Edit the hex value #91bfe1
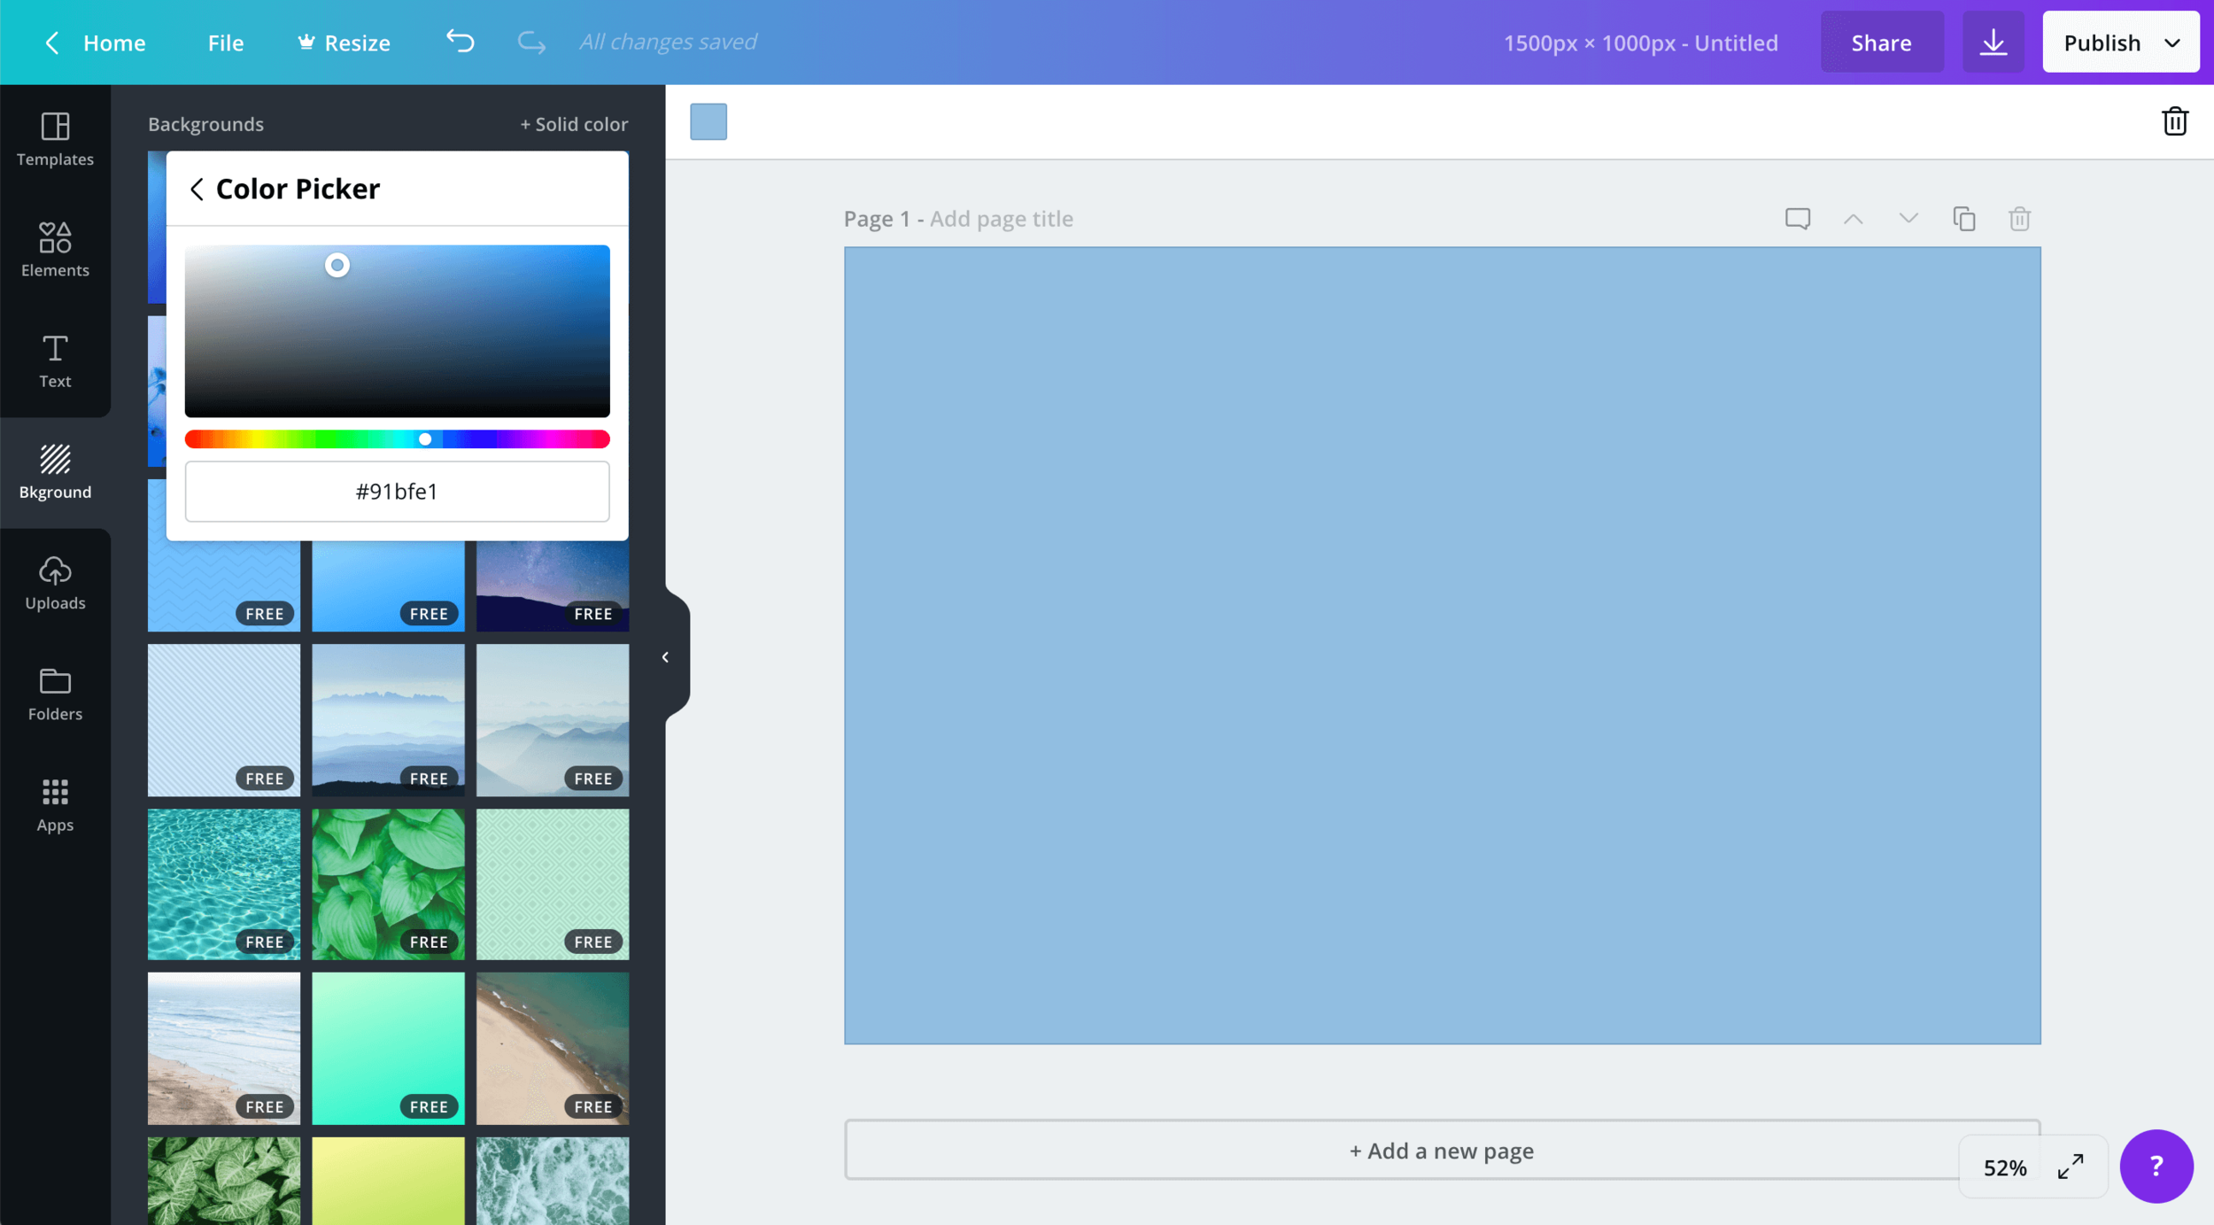Image resolution: width=2214 pixels, height=1225 pixels. point(397,492)
